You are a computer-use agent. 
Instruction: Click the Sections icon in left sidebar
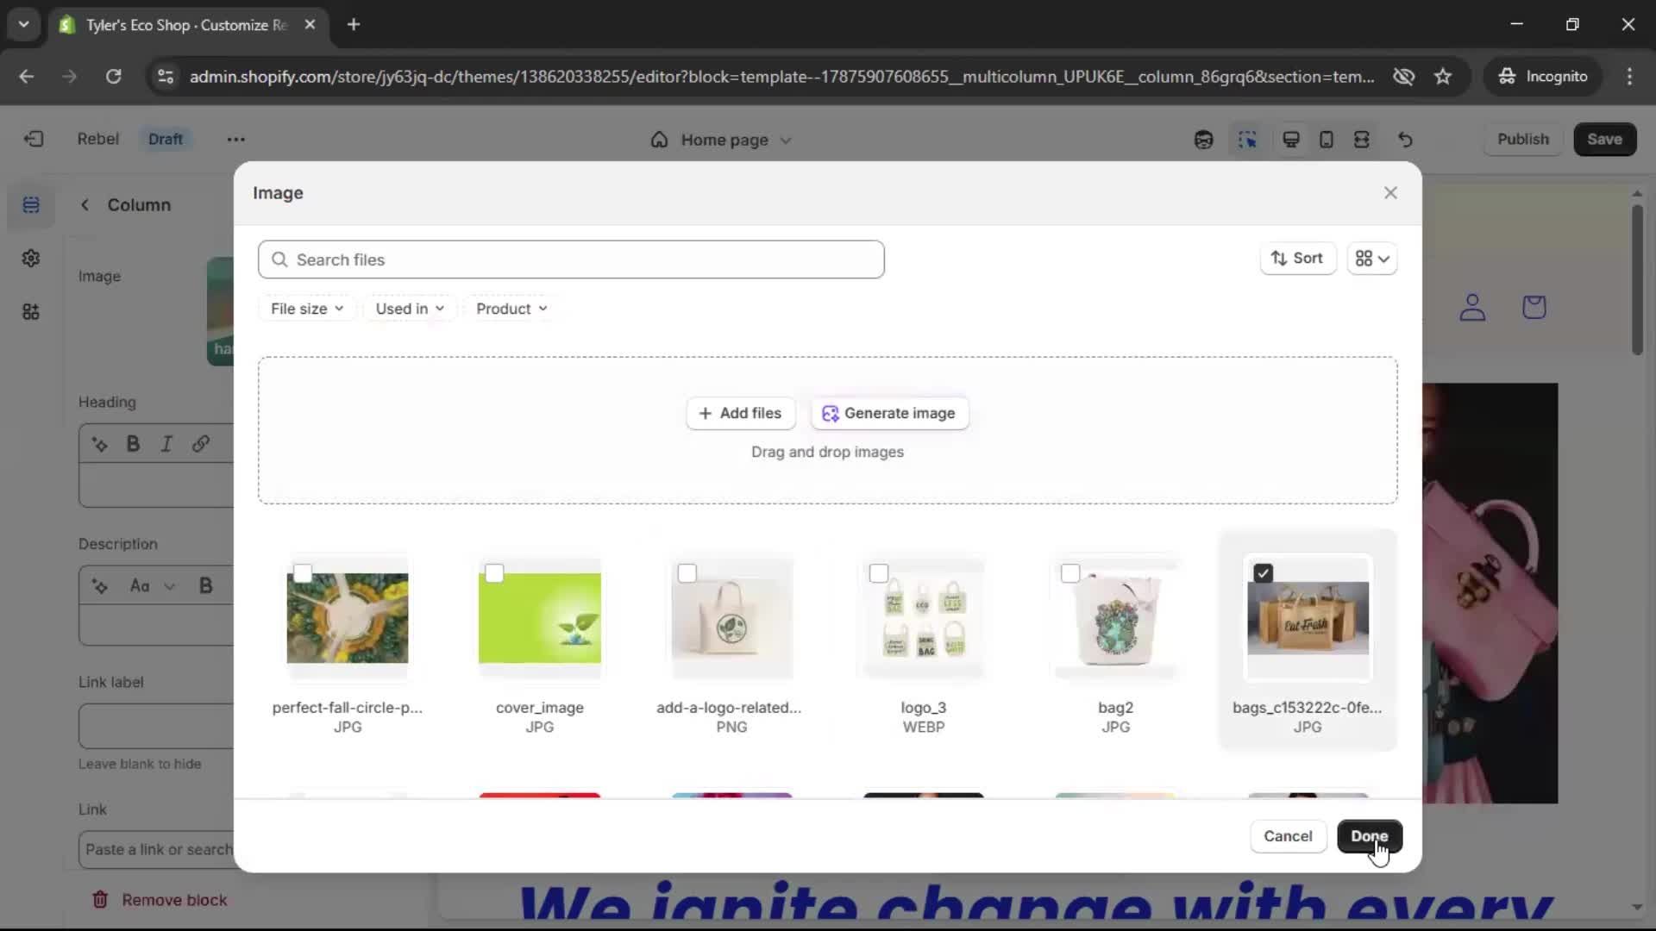click(31, 205)
